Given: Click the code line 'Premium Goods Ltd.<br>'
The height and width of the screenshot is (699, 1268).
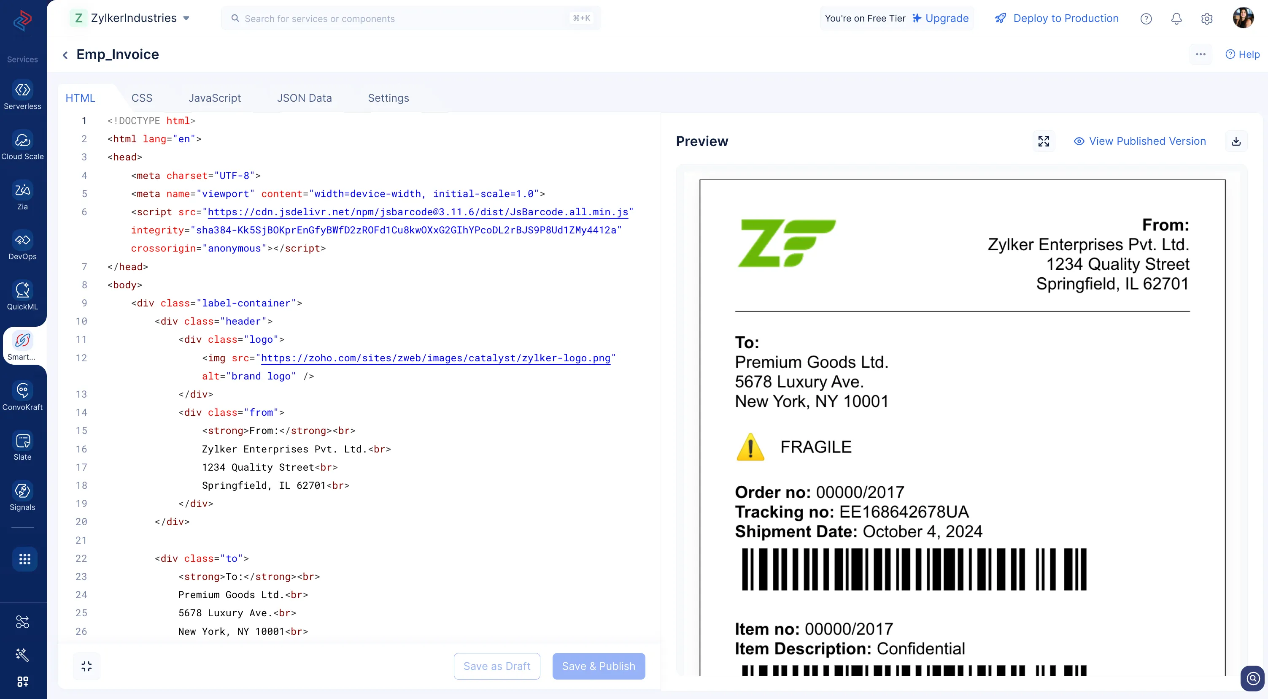Looking at the screenshot, I should [x=243, y=595].
